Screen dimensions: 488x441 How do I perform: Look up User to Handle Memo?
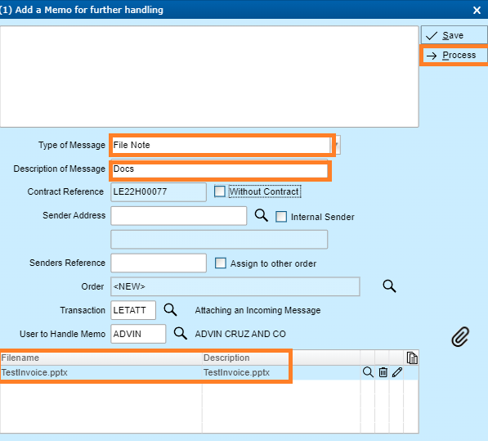click(180, 333)
